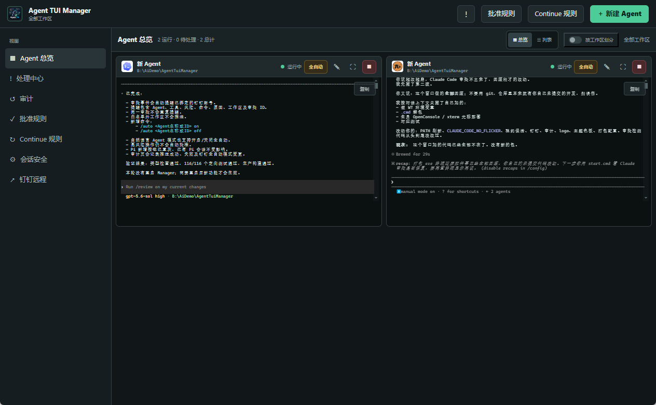Expand left agent card to fullscreen
This screenshot has height=405, width=656.
pyautogui.click(x=353, y=66)
